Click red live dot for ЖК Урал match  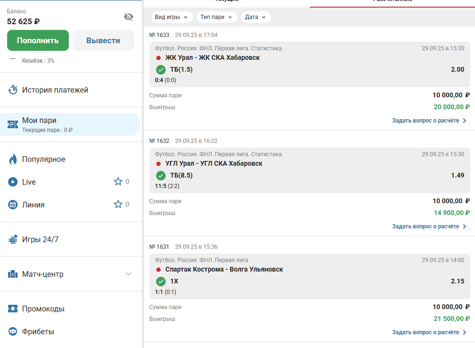tap(158, 57)
